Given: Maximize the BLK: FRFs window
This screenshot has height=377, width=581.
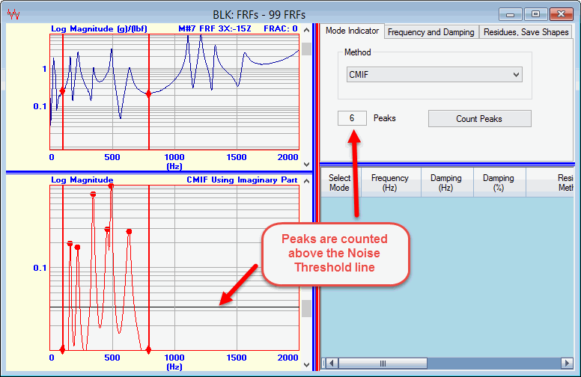Looking at the screenshot, I should [535, 14].
